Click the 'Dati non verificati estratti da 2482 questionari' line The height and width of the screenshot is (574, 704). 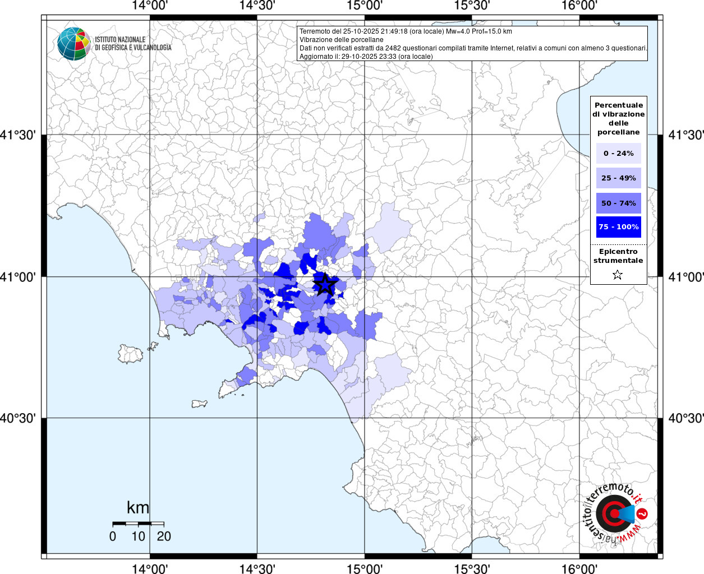coord(473,48)
